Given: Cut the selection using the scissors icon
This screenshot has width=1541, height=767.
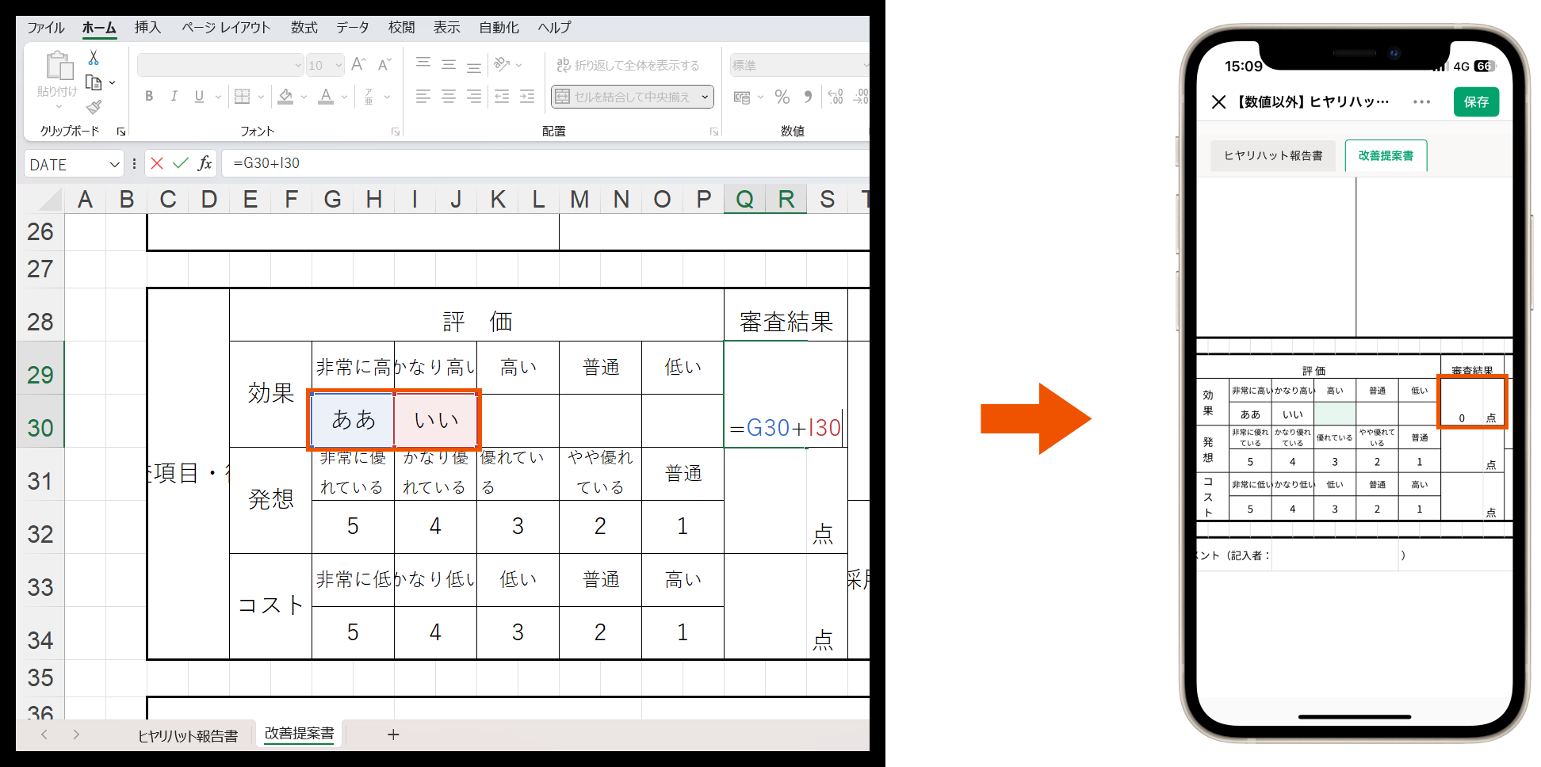Looking at the screenshot, I should click(x=93, y=57).
